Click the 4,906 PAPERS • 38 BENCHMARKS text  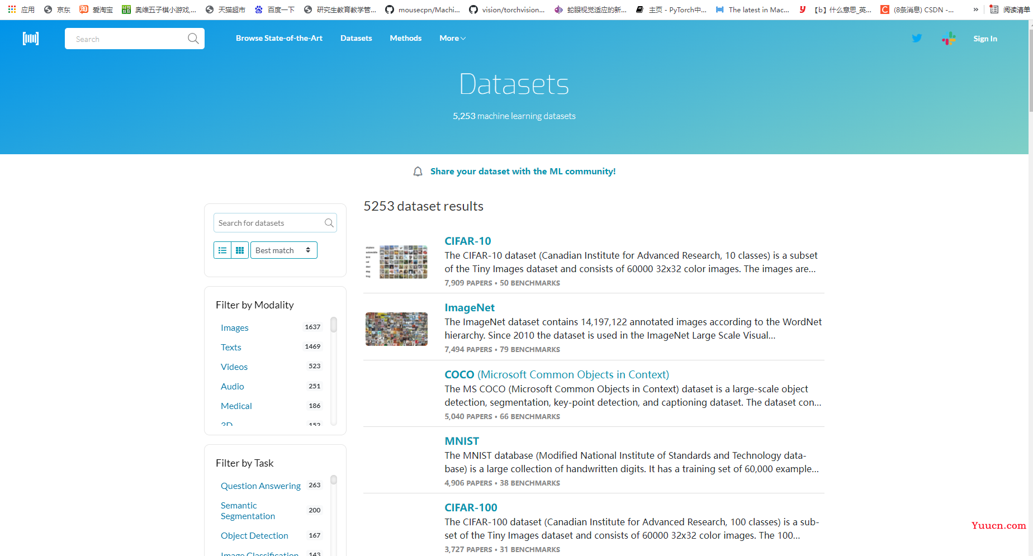click(502, 483)
